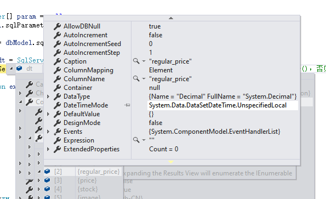Click the ColumnName value "regular_price"
Image resolution: width=326 pixels, height=199 pixels.
[170, 79]
